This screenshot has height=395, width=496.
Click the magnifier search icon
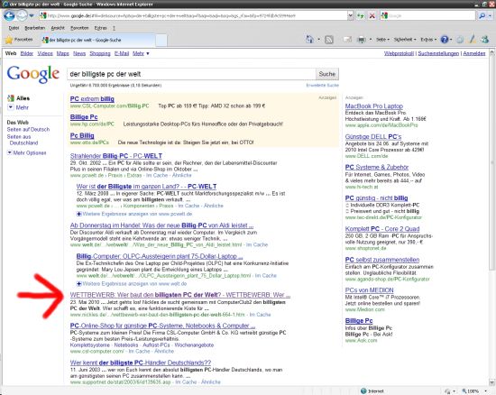pyautogui.click(x=482, y=15)
